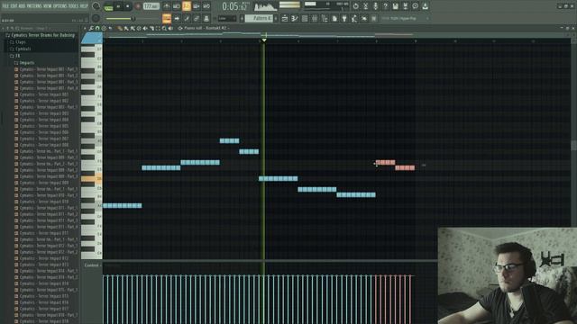Select the dotted box Select tool
Screen dimensions: 577x324
[158, 28]
